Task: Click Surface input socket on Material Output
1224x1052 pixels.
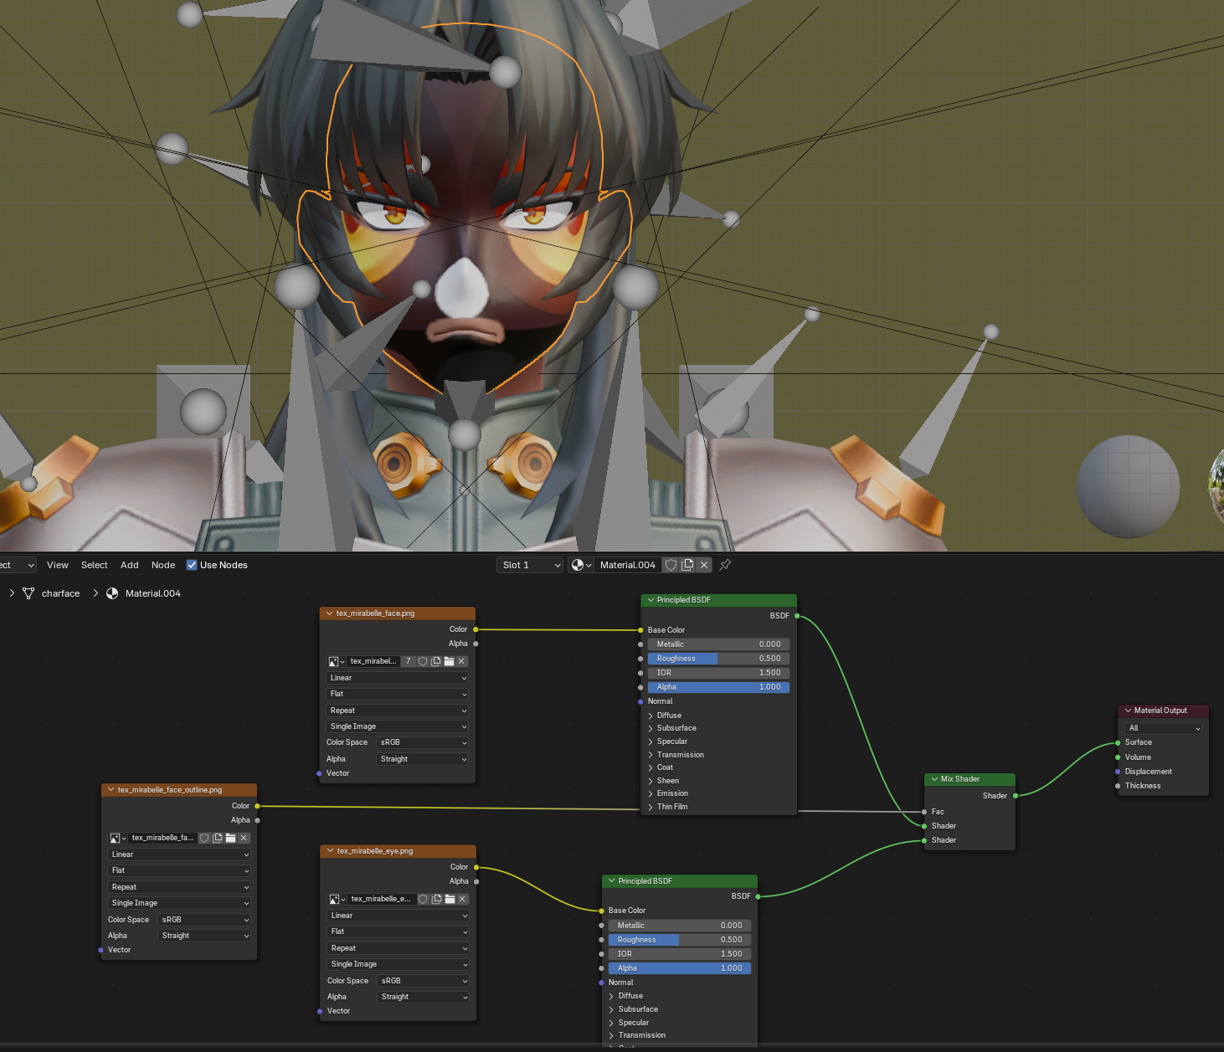Action: [1118, 743]
